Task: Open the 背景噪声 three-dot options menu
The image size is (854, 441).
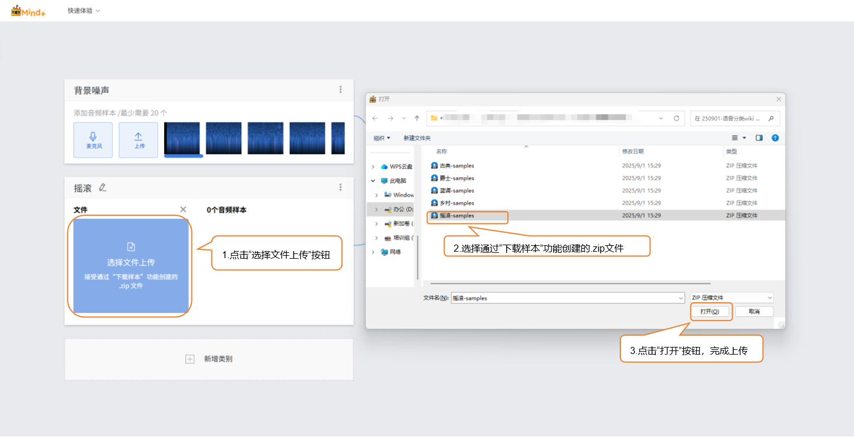Action: 340,89
